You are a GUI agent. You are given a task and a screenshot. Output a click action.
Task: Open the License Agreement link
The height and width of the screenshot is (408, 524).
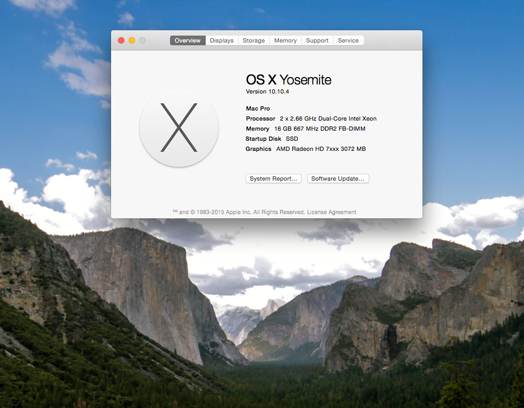(x=332, y=212)
